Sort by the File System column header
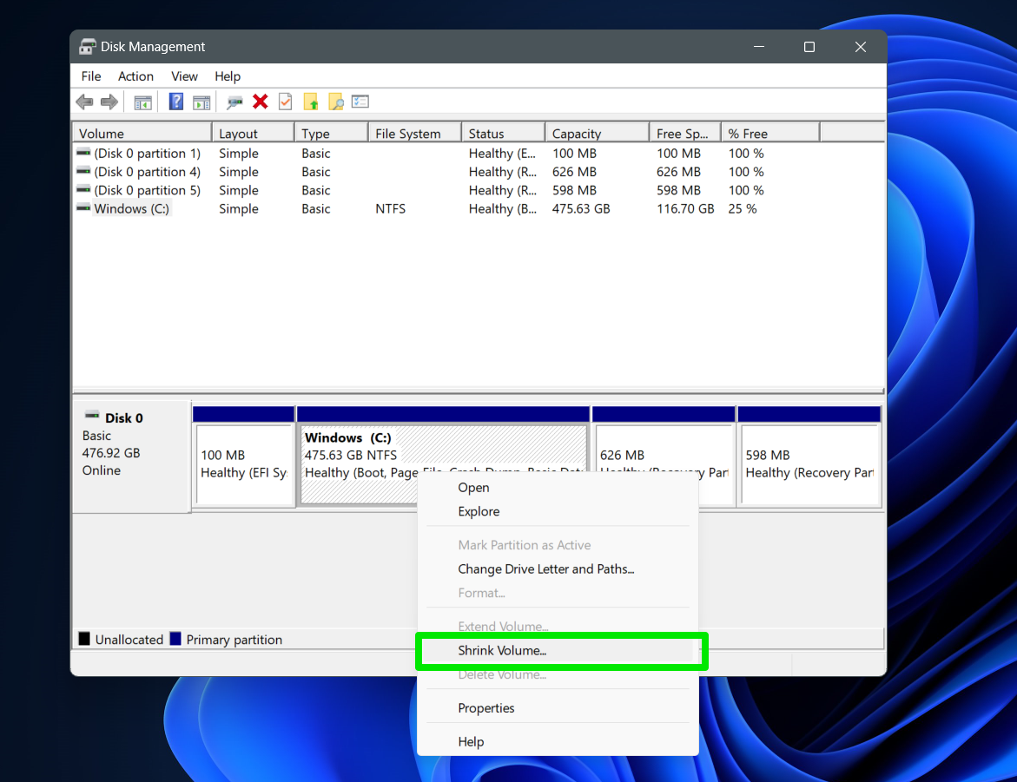Image resolution: width=1017 pixels, height=782 pixels. (x=415, y=134)
